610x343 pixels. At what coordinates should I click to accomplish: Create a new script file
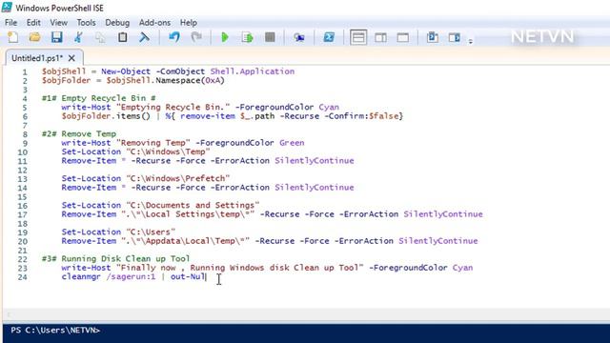tap(12, 37)
